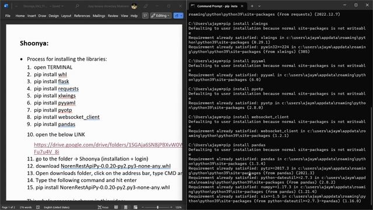Open the Editing mode dropdown
Screen dimensions: 373x210
pos(161,16)
